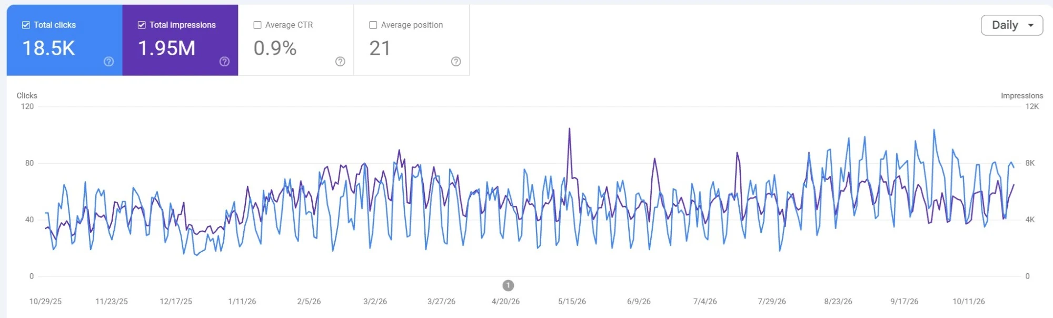Click the 6/9/26 date axis label
Screen dimensions: 1053x318
coord(639,302)
